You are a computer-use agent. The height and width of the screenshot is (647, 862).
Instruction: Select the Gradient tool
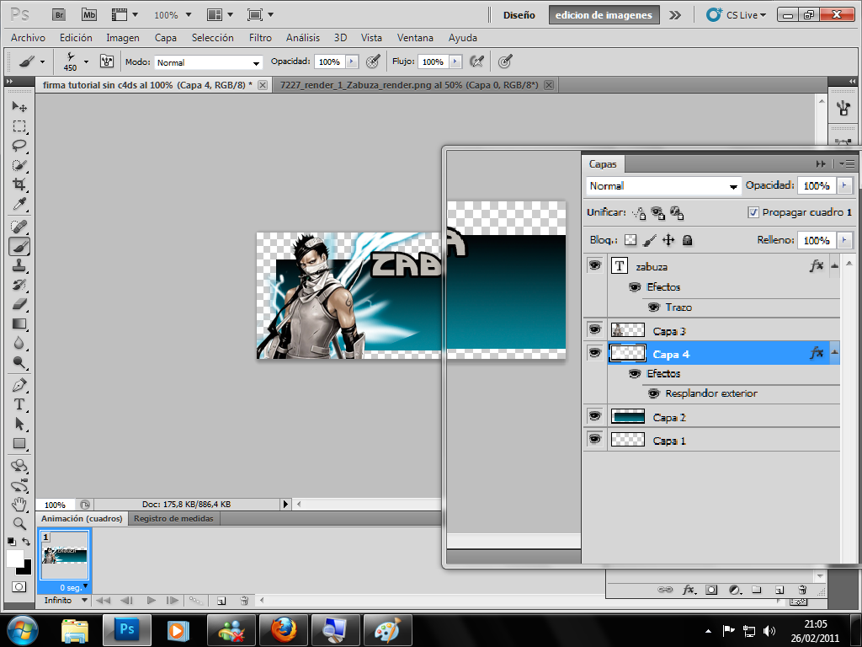(19, 323)
